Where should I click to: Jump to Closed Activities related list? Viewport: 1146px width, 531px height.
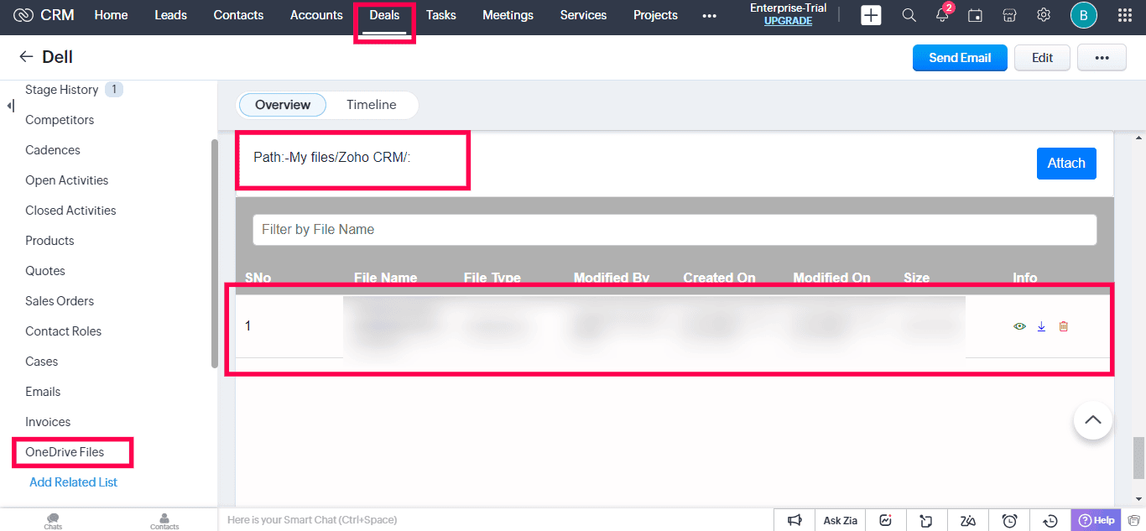pyautogui.click(x=70, y=211)
